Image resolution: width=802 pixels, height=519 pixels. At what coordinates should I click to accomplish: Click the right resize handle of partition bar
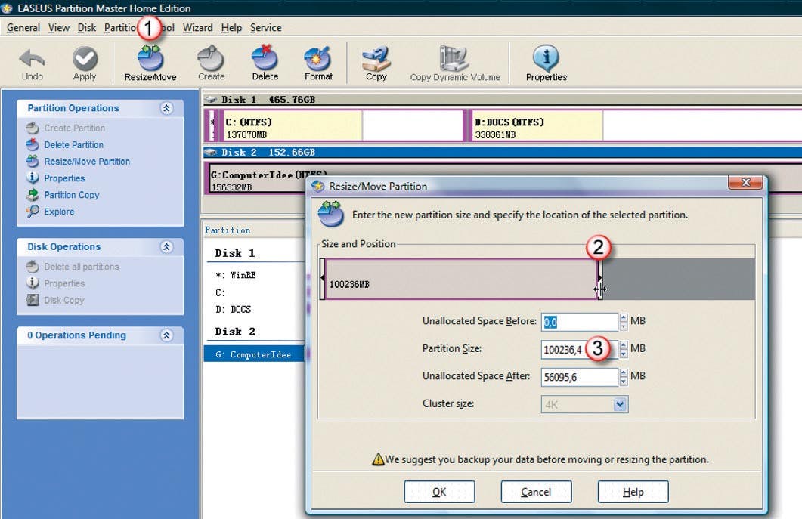click(x=599, y=280)
